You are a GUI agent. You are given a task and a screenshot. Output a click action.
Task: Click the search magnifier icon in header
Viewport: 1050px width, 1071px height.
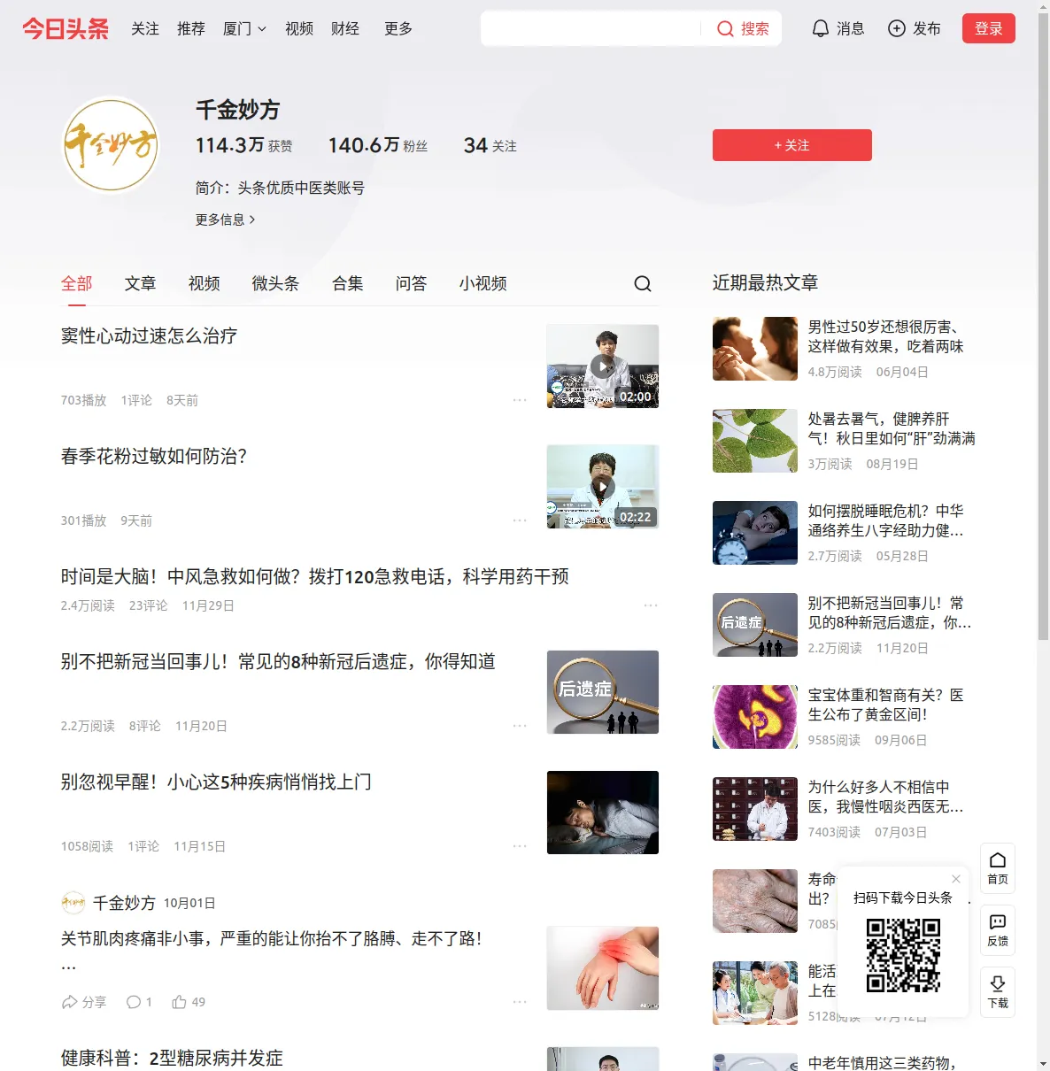coord(725,29)
